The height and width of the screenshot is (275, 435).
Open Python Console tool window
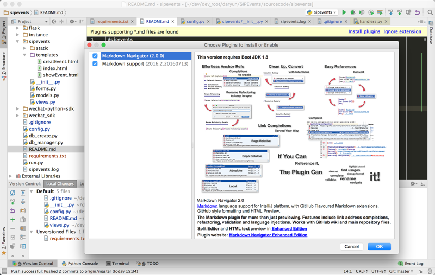click(80, 264)
